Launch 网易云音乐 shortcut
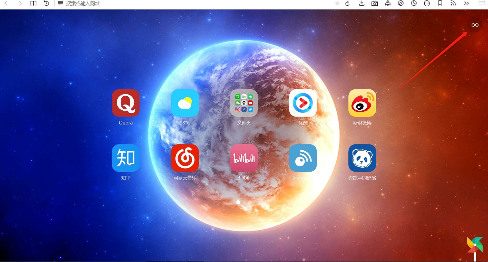Viewport: 488px width, 262px height. pos(185,158)
